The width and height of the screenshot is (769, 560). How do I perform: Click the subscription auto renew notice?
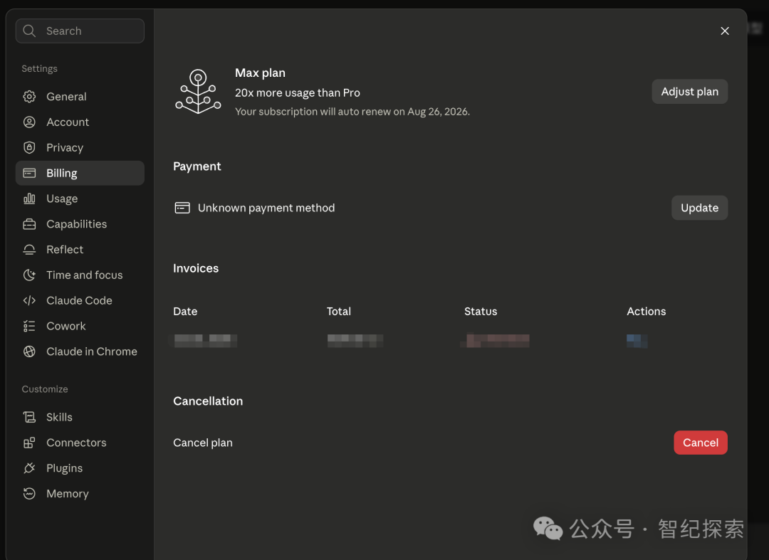(352, 112)
